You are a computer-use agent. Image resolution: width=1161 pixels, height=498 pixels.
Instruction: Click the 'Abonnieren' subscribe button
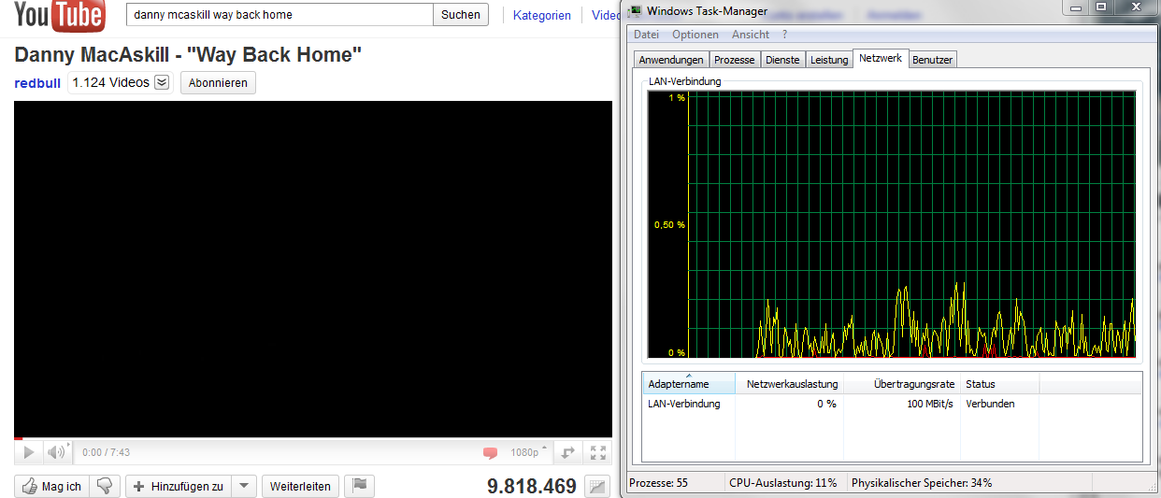coord(218,83)
